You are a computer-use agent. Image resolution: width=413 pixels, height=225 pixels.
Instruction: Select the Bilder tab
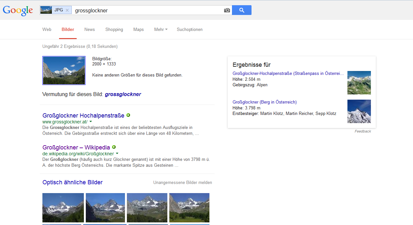(68, 29)
